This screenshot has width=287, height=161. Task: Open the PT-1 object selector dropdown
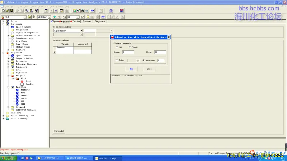coord(25,17)
